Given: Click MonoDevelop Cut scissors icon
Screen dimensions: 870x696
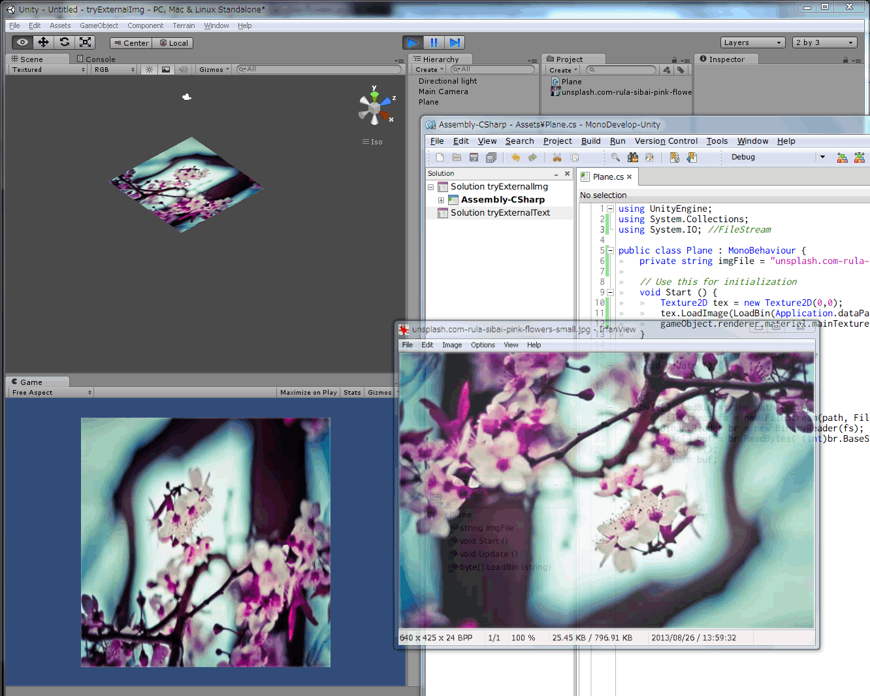Looking at the screenshot, I should pyautogui.click(x=557, y=157).
